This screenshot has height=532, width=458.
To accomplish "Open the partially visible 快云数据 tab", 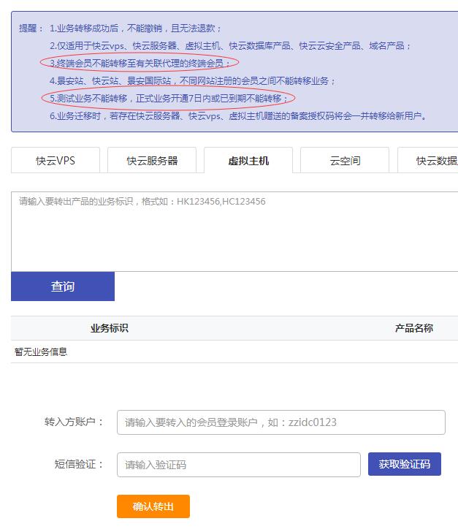I will (x=431, y=161).
